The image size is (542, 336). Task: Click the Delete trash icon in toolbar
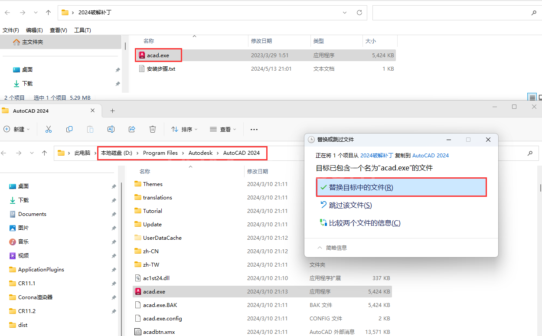[x=153, y=129]
